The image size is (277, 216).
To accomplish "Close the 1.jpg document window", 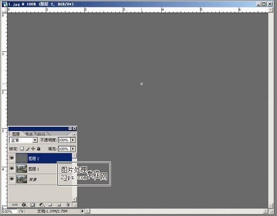I will coord(270,4).
